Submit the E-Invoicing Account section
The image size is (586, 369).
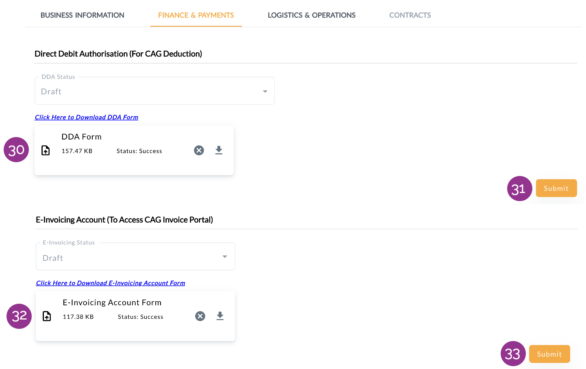point(549,354)
